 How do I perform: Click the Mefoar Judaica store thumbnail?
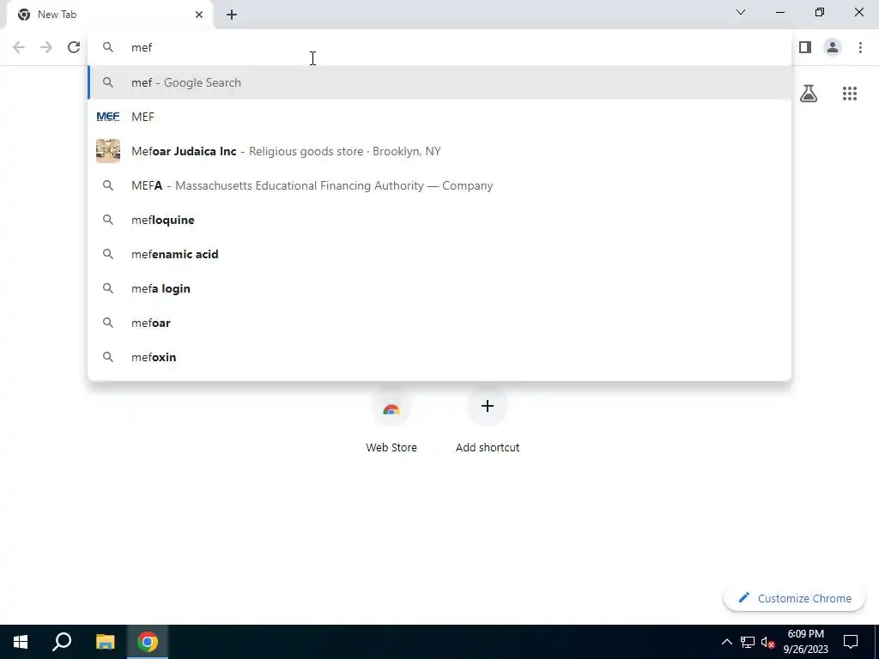point(108,151)
